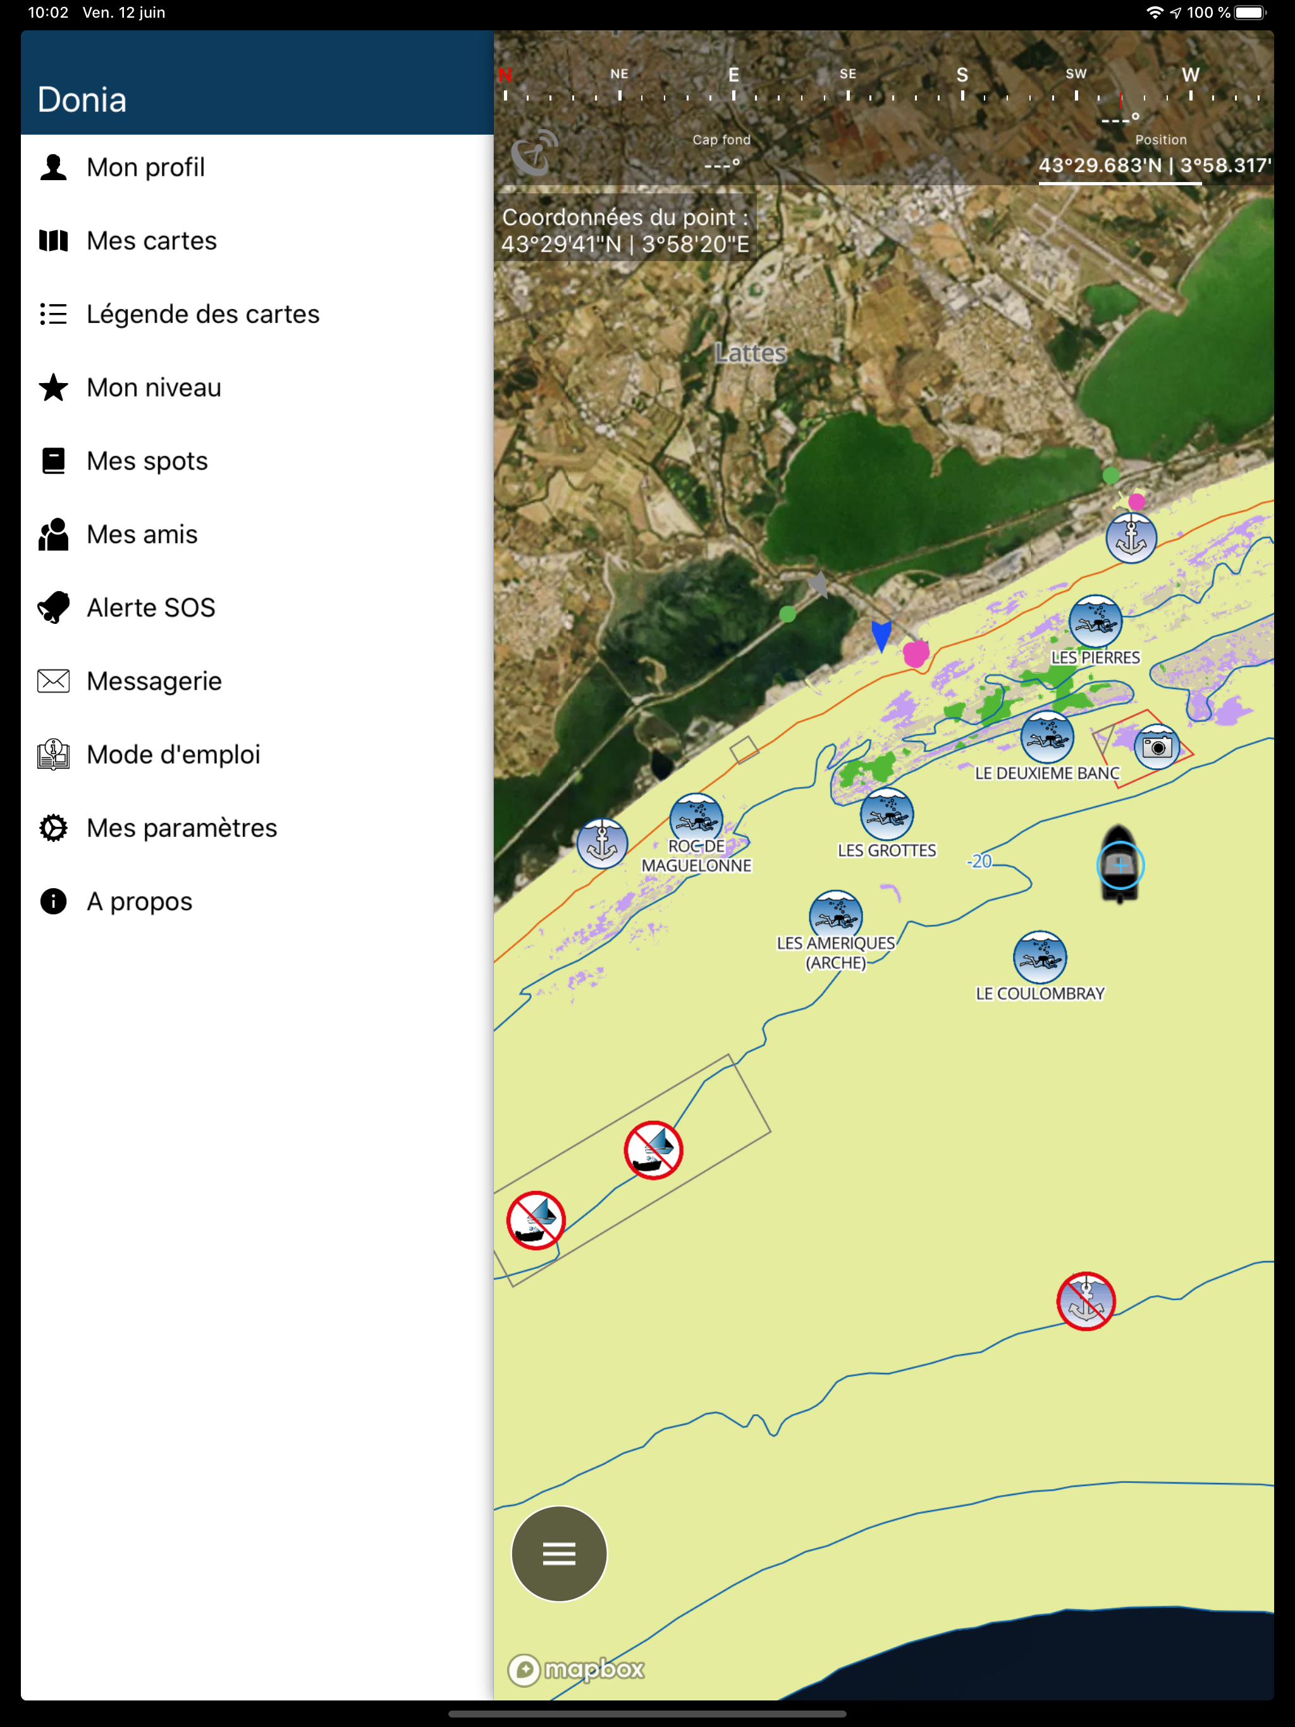1295x1727 pixels.
Task: Open Mes paramètres settings
Action: [181, 827]
